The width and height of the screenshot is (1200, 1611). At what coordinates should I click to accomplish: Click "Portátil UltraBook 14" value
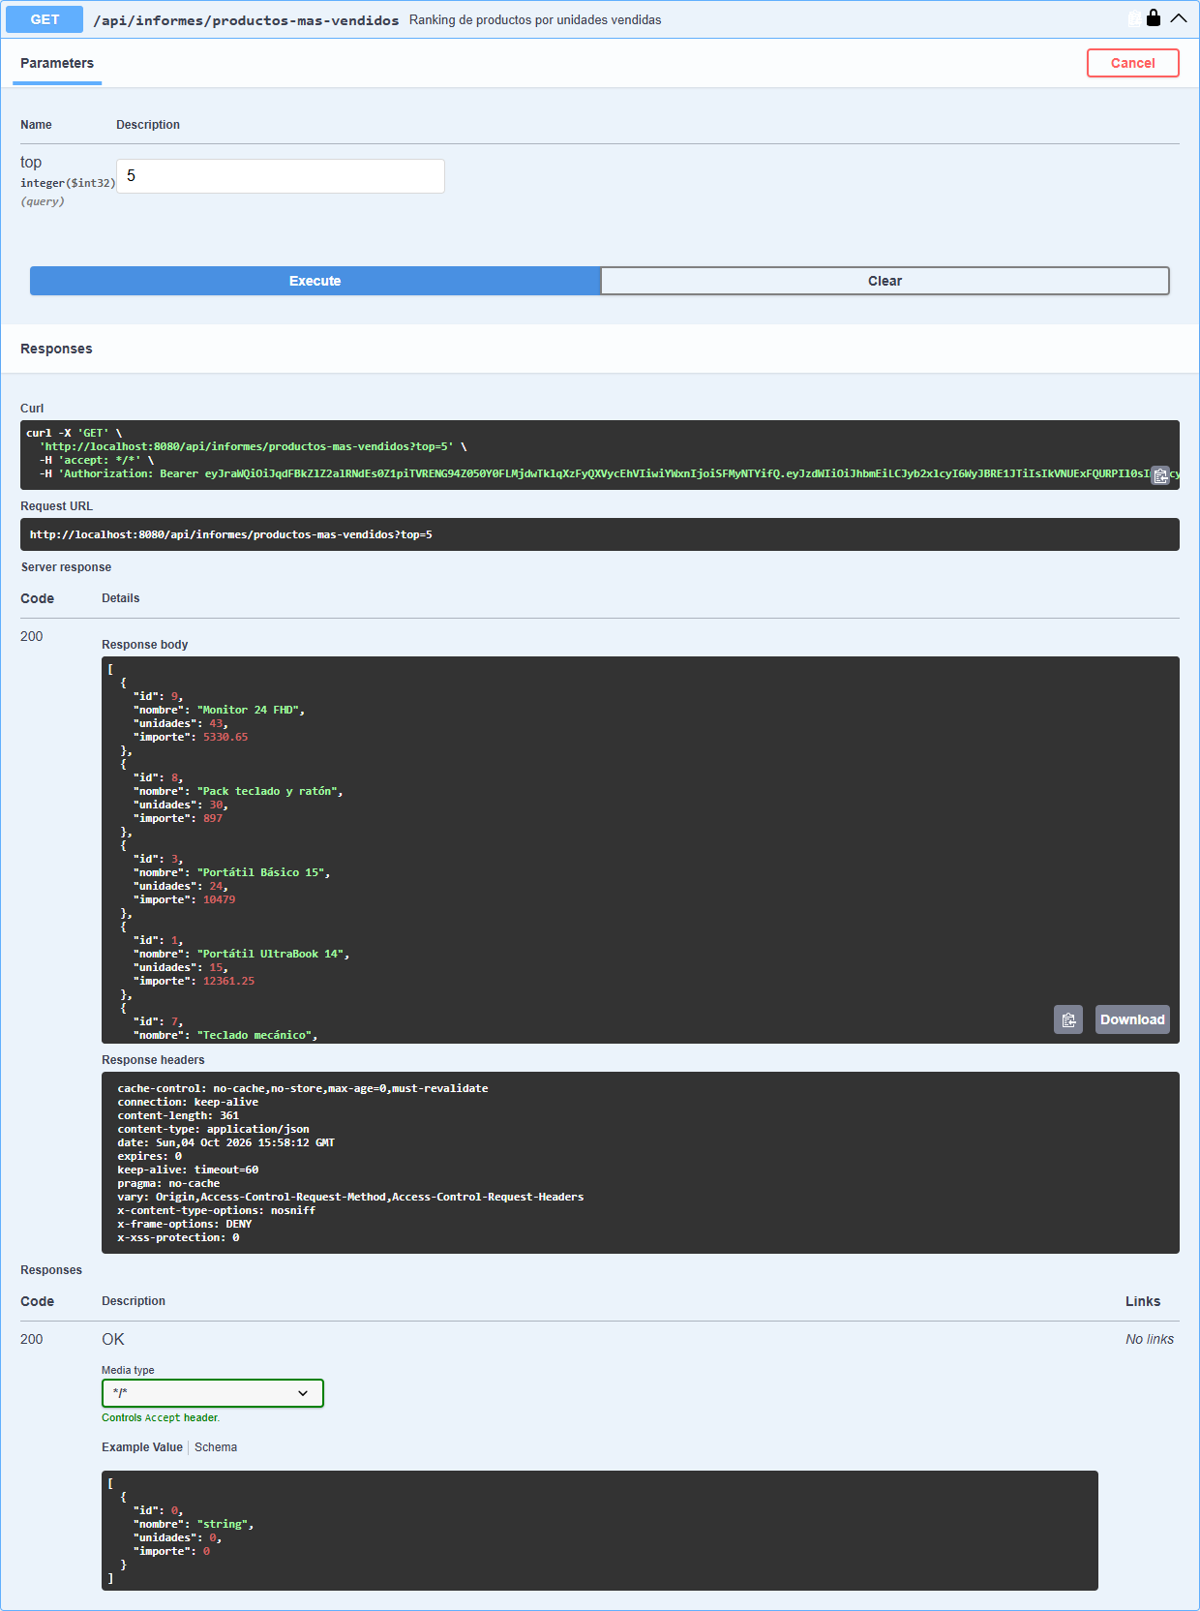point(271,954)
